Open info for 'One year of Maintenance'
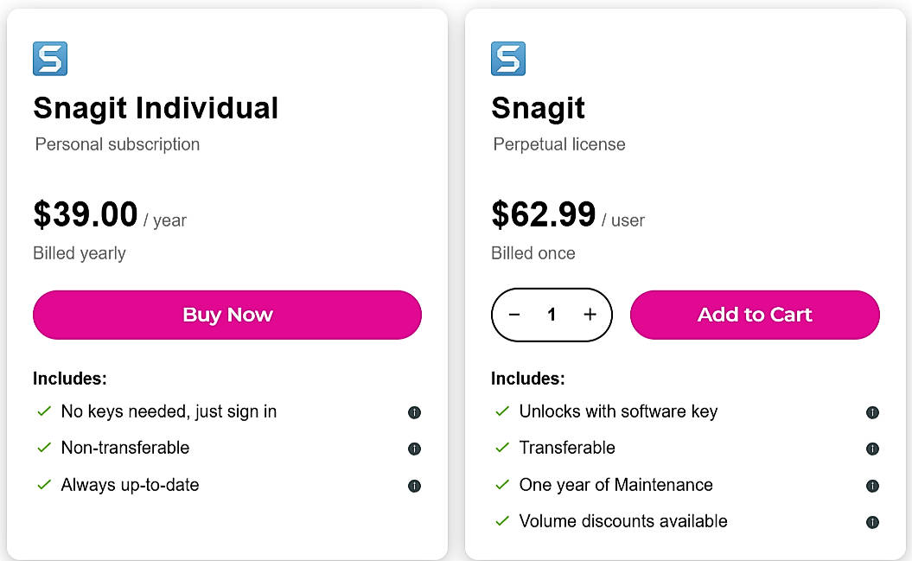The width and height of the screenshot is (912, 561). [x=872, y=485]
